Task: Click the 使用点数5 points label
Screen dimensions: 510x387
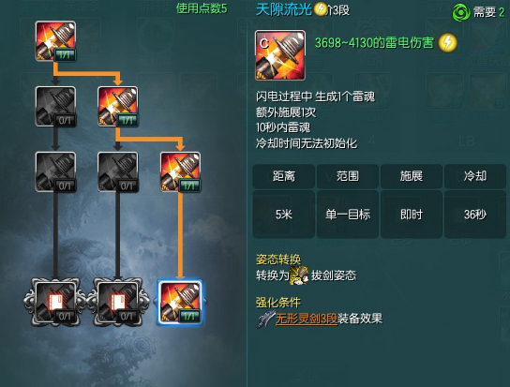Action: [202, 8]
